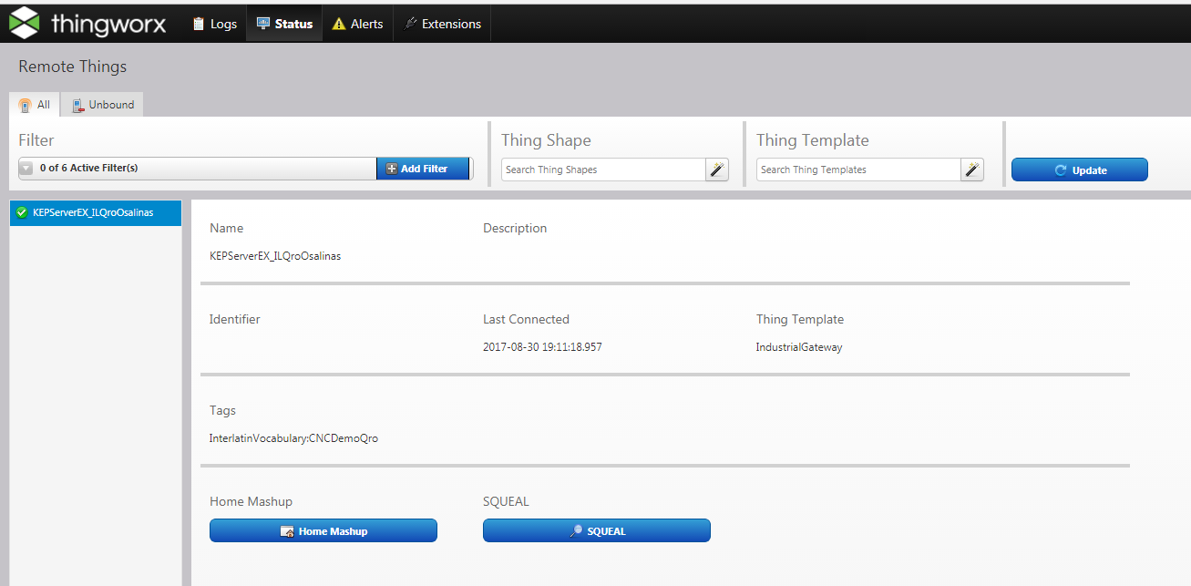Click the Tags label
Screen dimensions: 1191x586
tap(222, 410)
